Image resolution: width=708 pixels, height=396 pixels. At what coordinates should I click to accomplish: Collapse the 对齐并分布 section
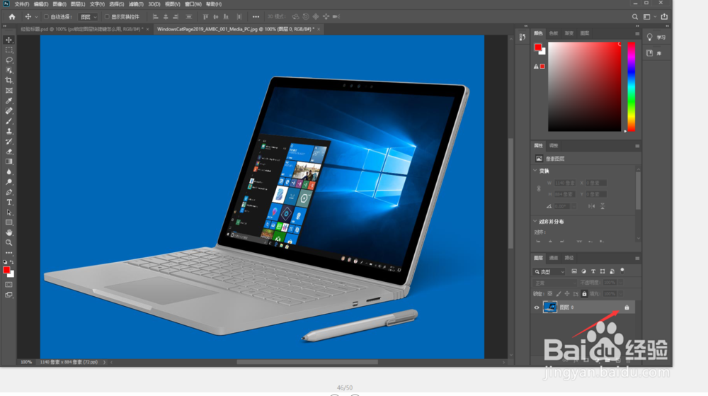point(535,221)
